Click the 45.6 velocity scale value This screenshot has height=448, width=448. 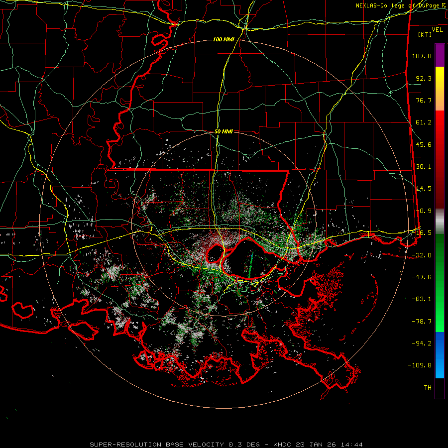coord(424,144)
